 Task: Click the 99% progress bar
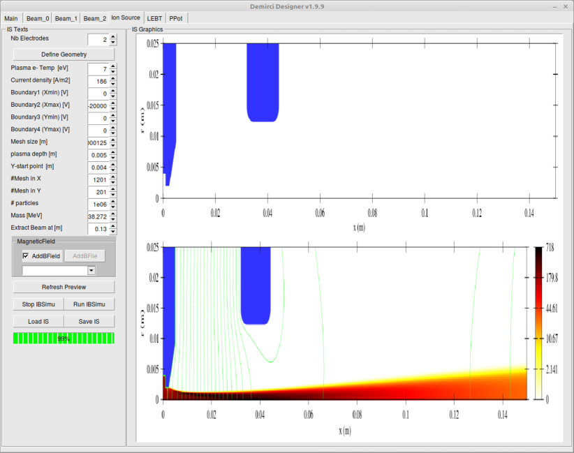pyautogui.click(x=64, y=339)
